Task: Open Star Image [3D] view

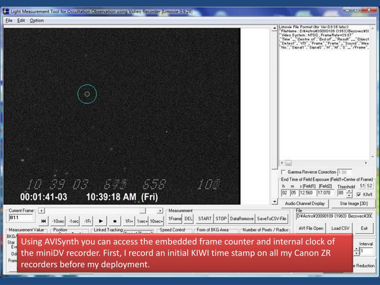Action: [354, 204]
